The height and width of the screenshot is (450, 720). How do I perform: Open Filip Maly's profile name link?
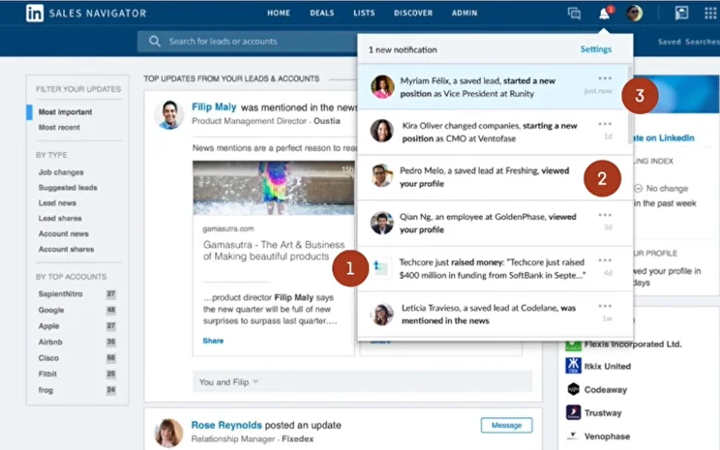(x=214, y=107)
